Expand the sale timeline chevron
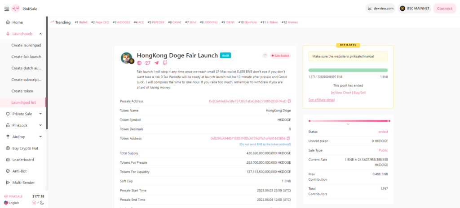 pos(348,124)
